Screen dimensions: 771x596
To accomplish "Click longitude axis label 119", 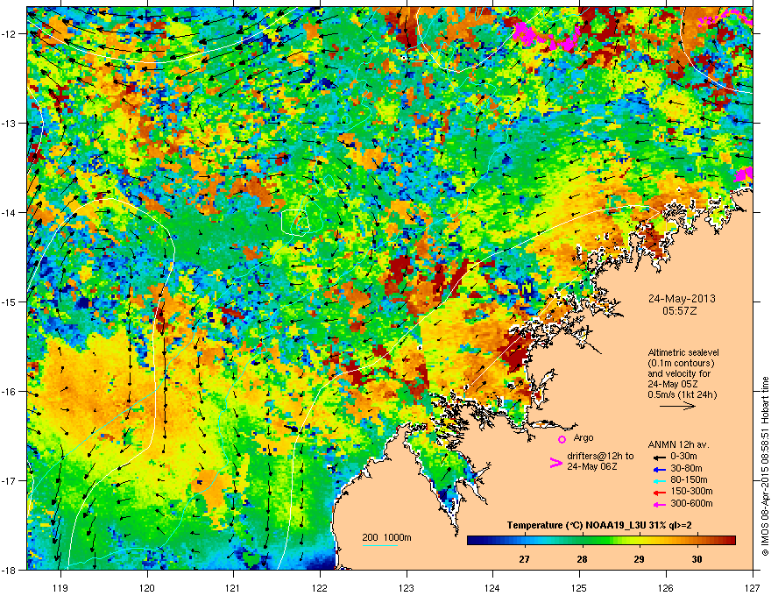I will 60,587.
